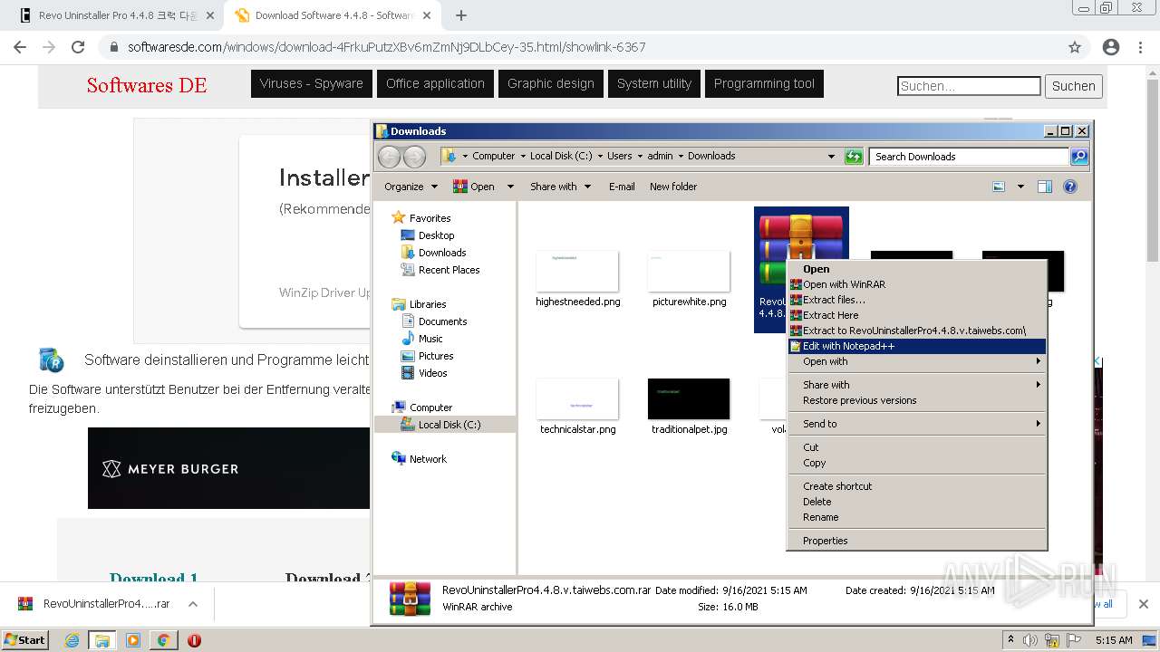Choose Restore previous versions
The image size is (1160, 652).
(916, 400)
